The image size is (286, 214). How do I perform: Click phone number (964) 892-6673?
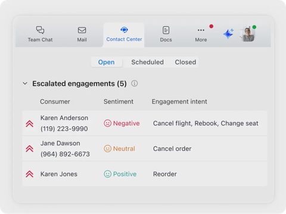pos(65,154)
